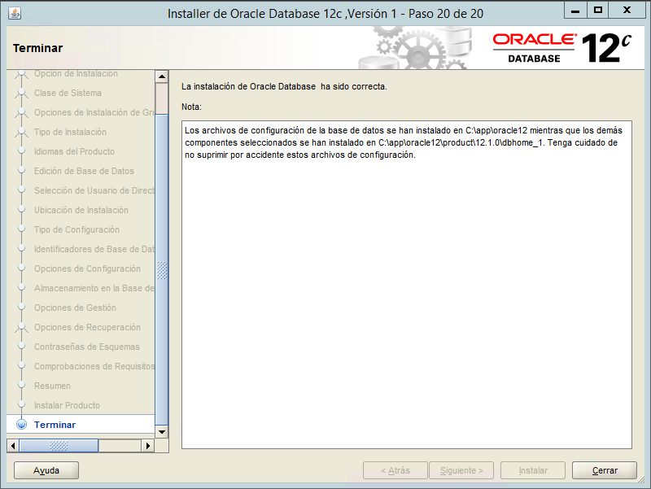Select Tipo de Instalación step
This screenshot has height=489, width=651.
(70, 132)
